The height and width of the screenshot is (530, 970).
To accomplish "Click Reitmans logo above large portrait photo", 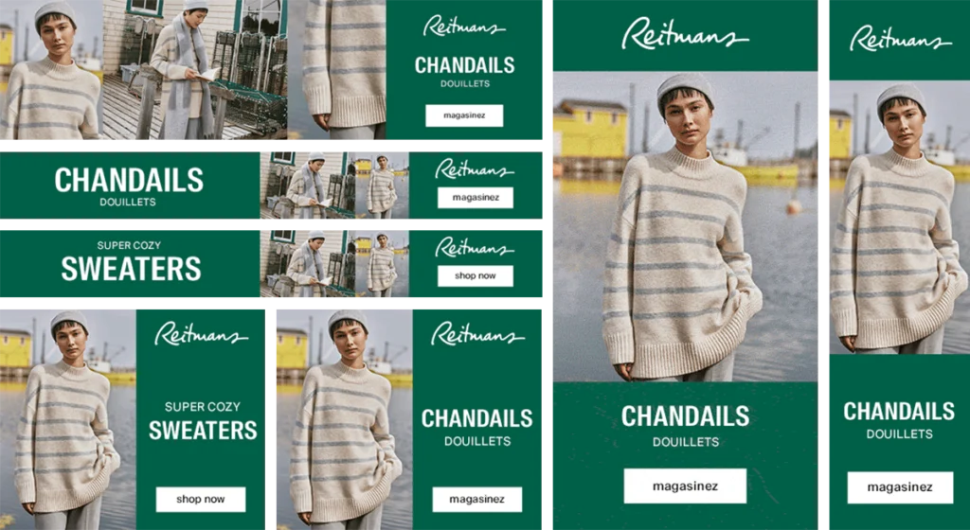I will click(685, 34).
